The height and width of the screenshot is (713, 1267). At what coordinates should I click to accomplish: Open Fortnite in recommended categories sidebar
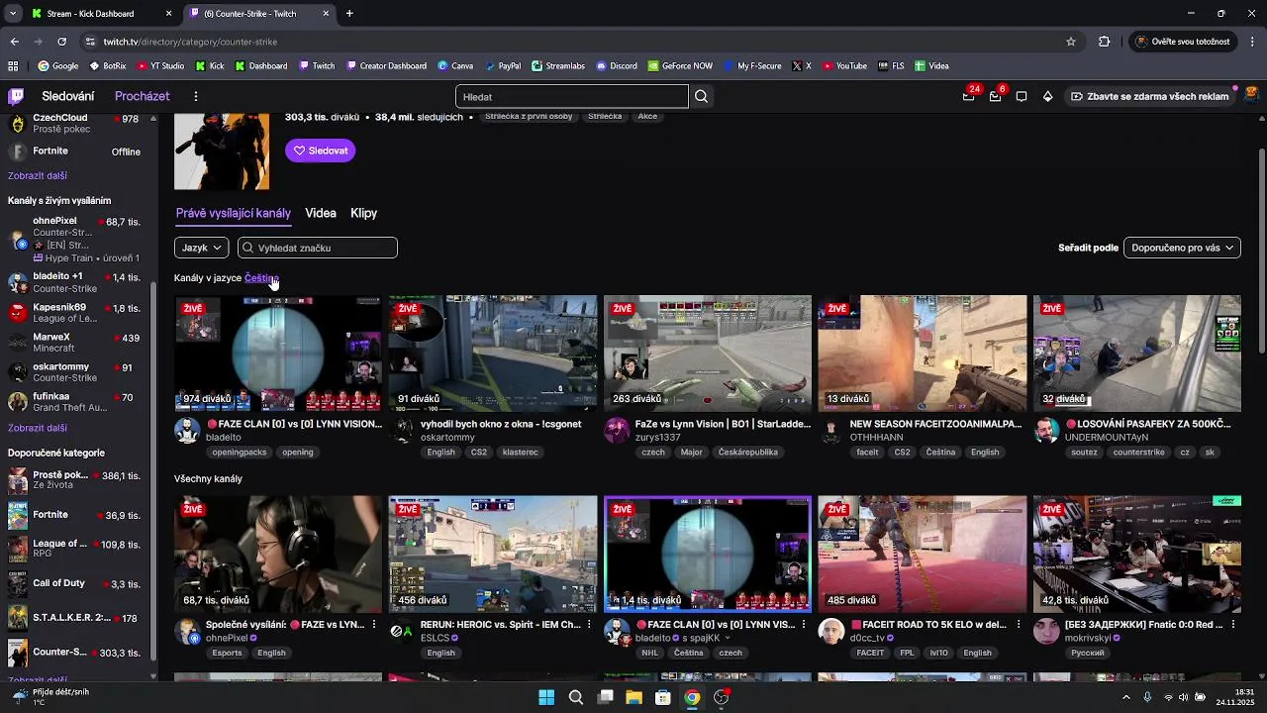point(74,515)
